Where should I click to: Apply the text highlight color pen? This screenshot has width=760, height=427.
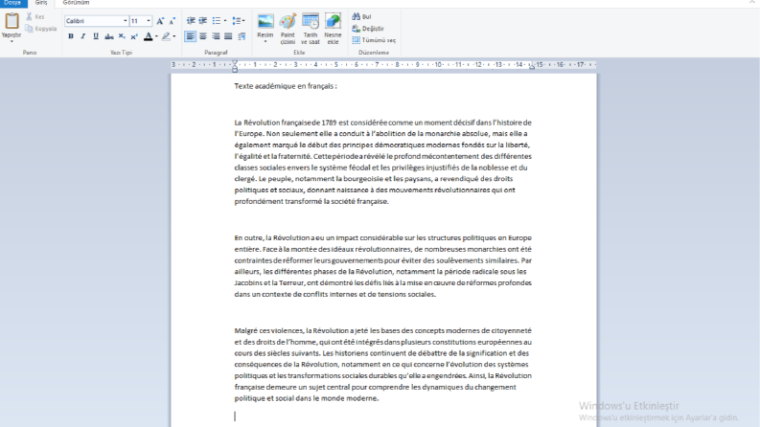pyautogui.click(x=166, y=36)
